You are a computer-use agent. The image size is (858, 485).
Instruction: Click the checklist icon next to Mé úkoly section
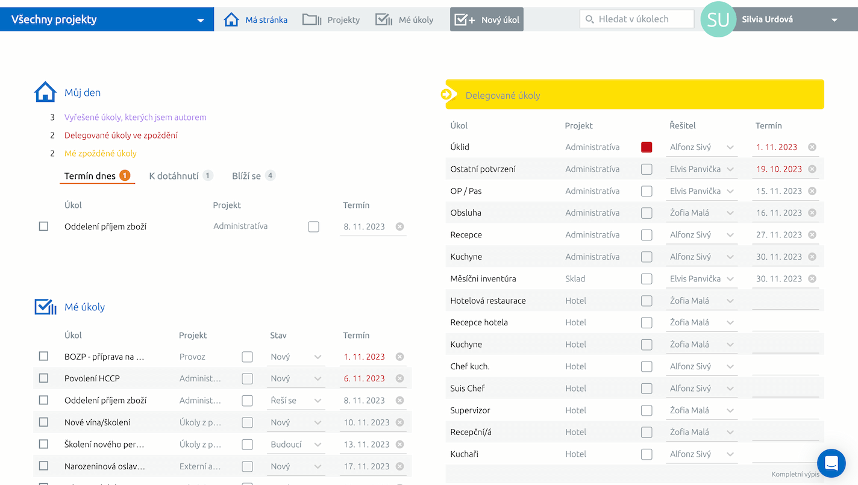[x=45, y=307]
